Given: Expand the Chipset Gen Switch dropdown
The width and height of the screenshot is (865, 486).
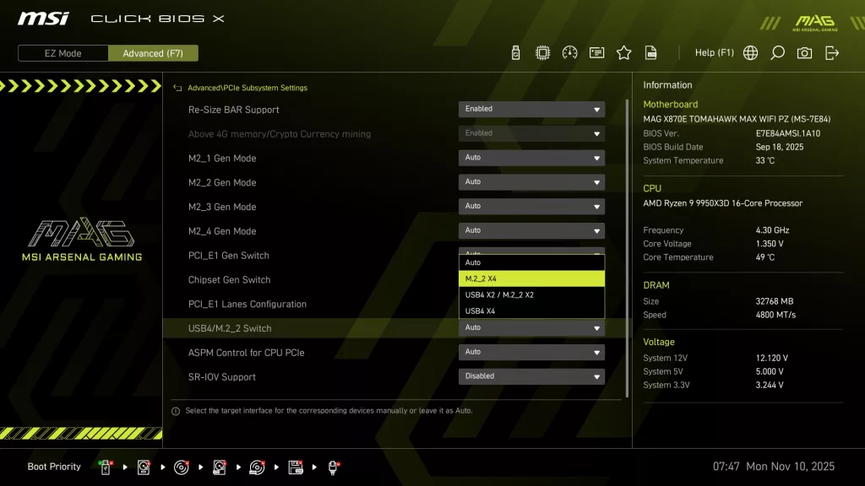Looking at the screenshot, I should [530, 279].
